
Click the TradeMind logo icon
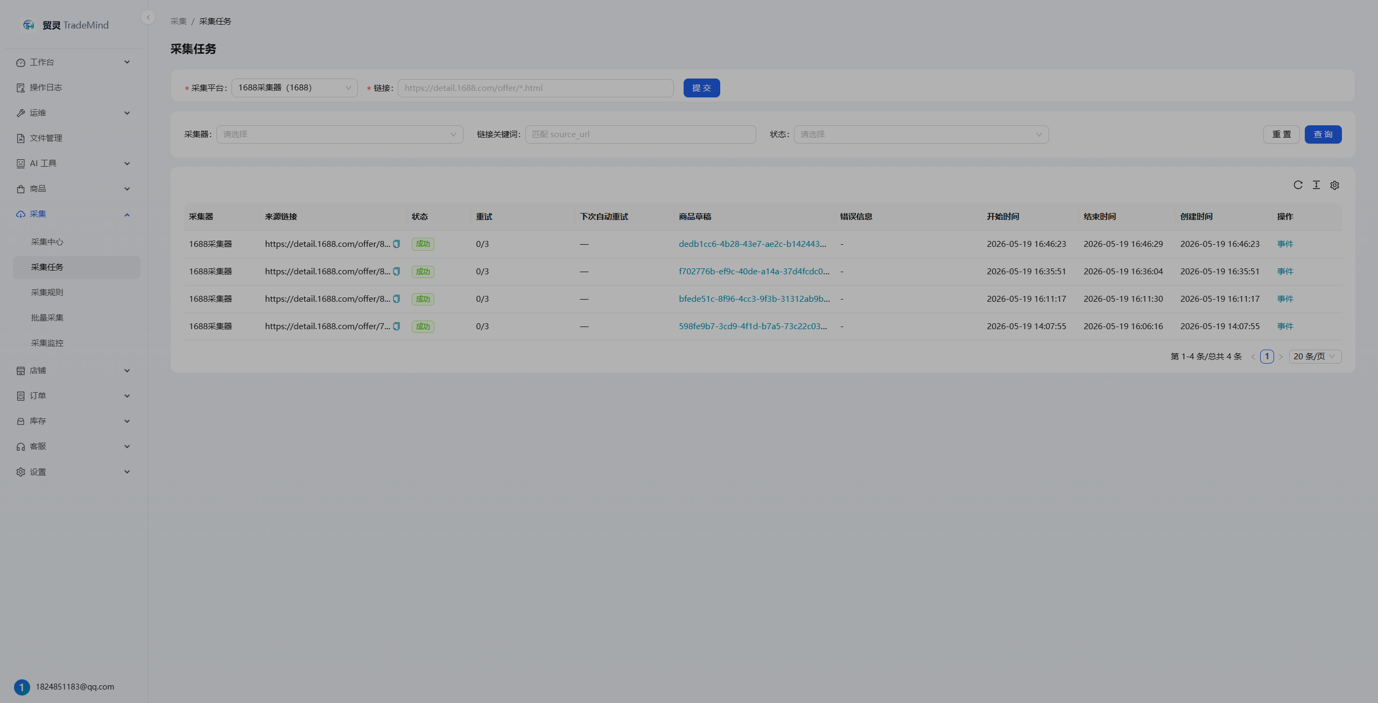pyautogui.click(x=29, y=25)
